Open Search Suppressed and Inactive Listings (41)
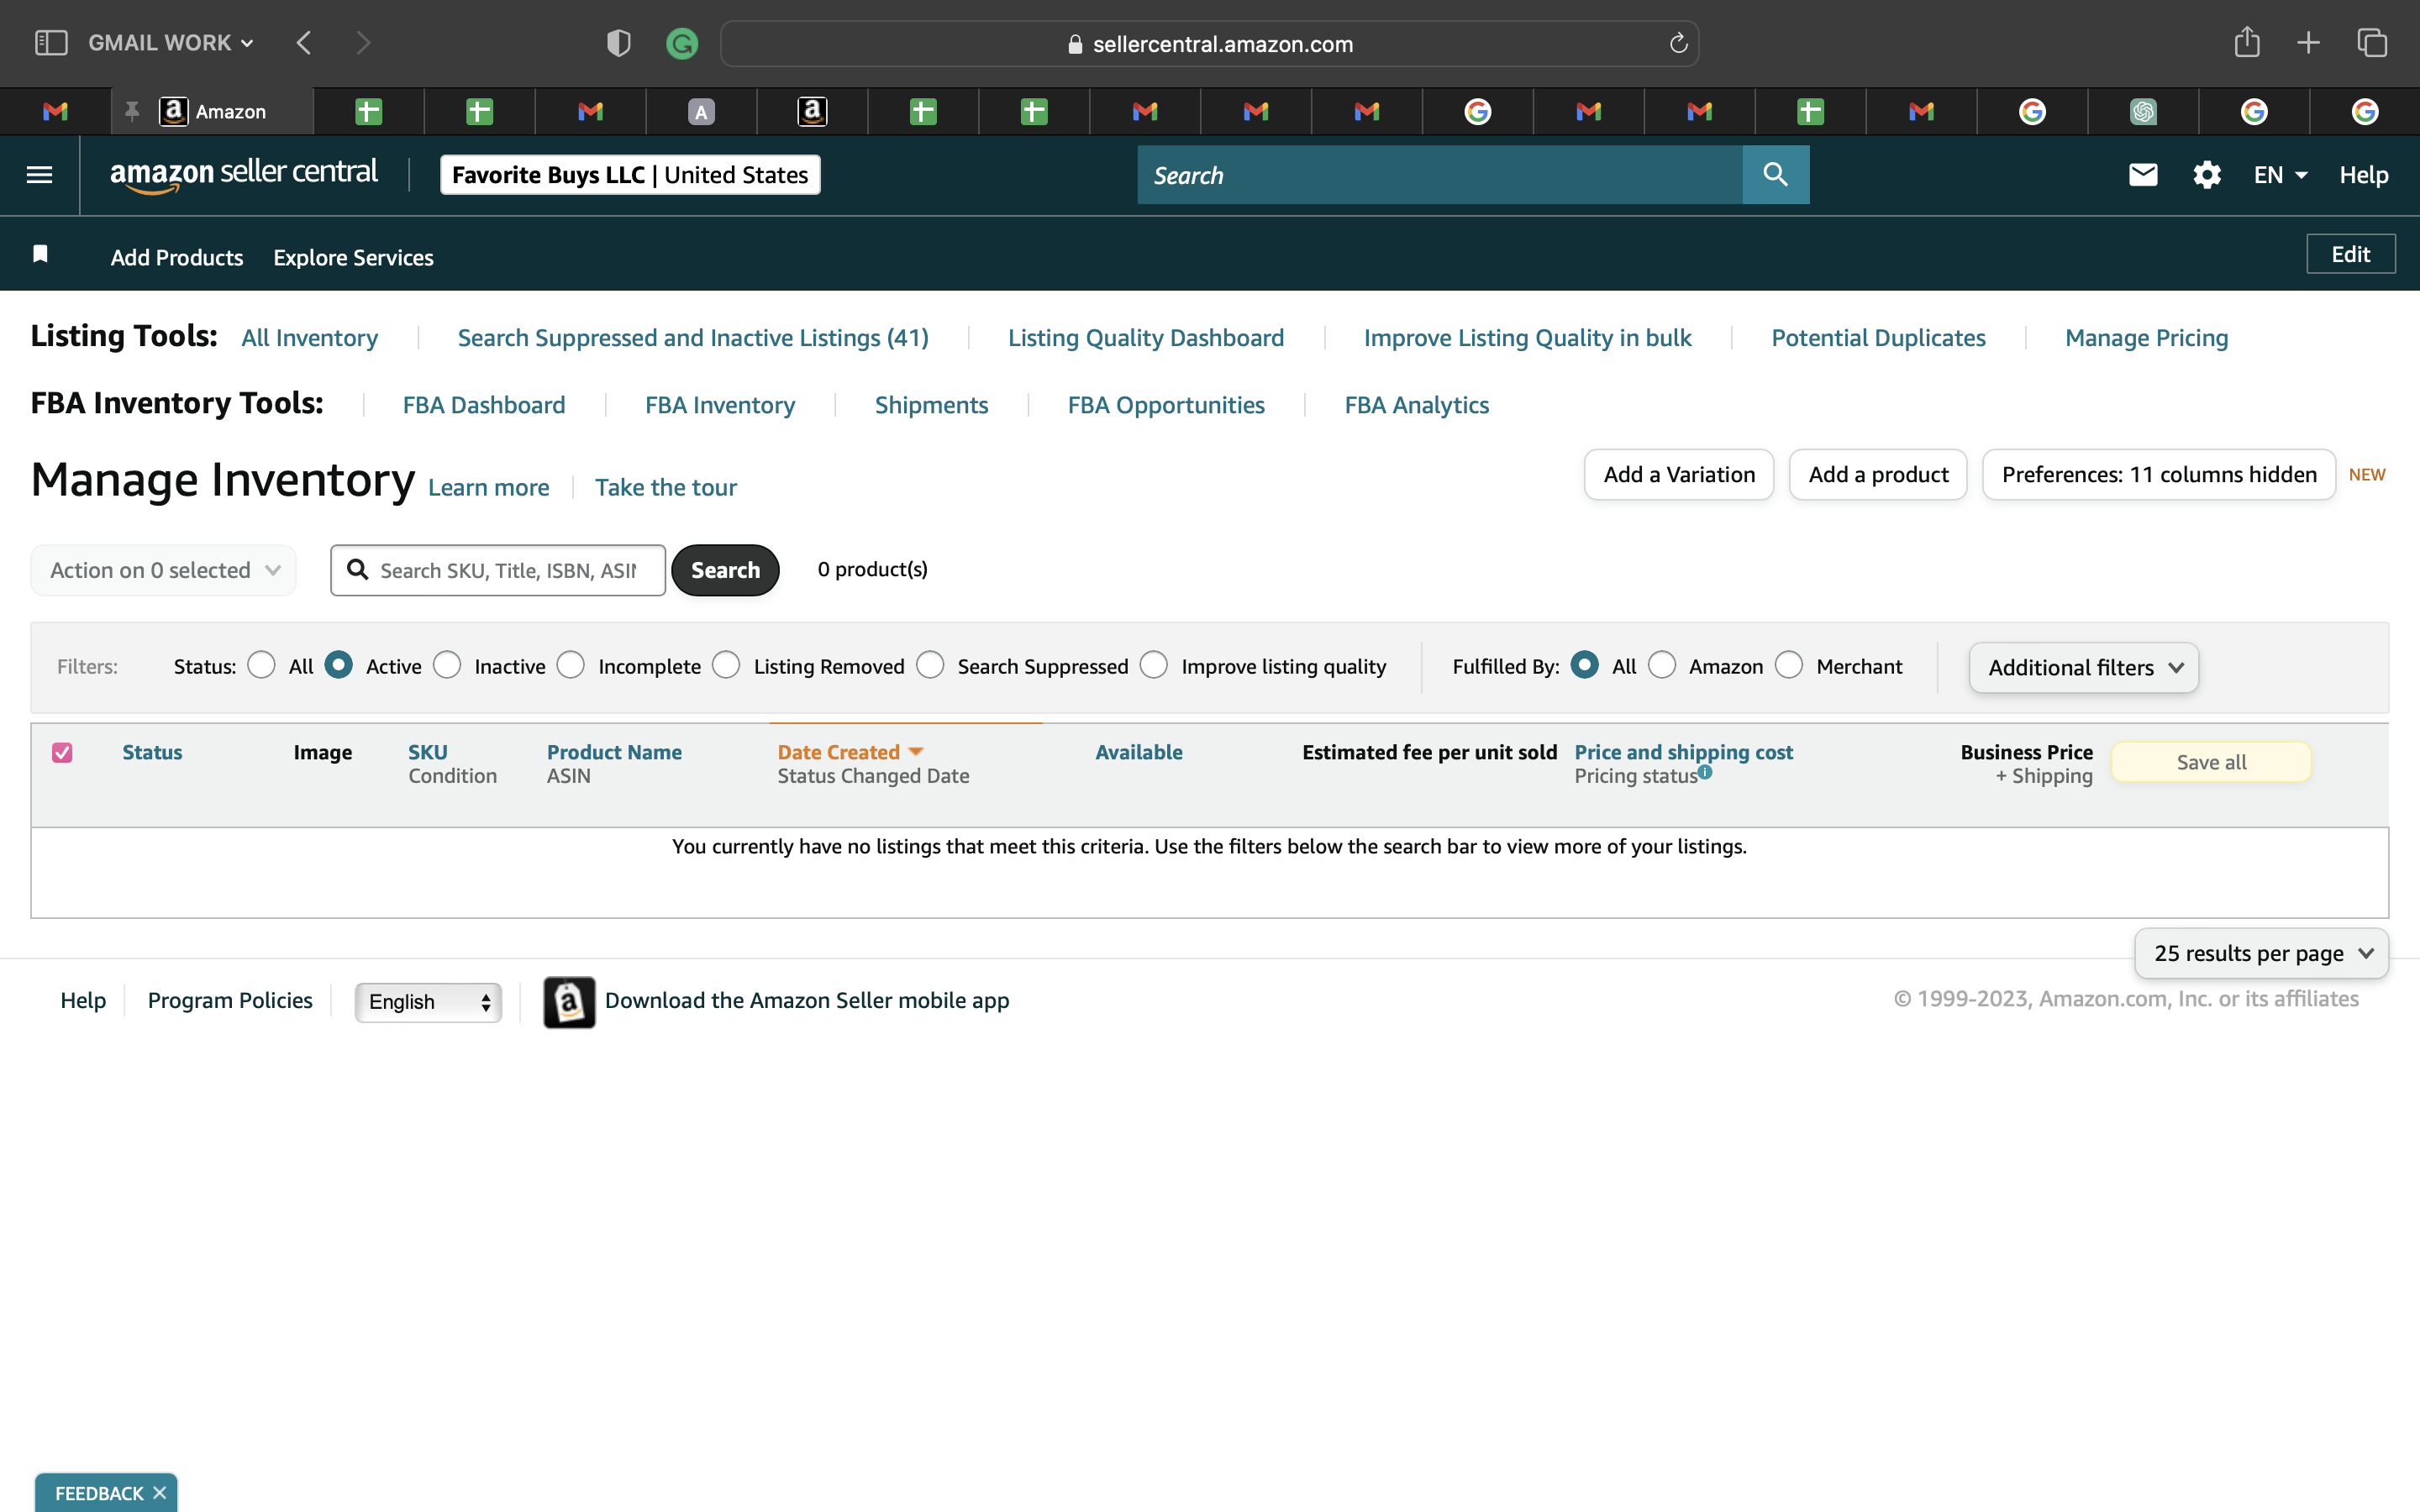 (x=693, y=338)
